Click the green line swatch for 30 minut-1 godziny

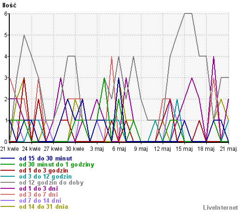[7, 164]
